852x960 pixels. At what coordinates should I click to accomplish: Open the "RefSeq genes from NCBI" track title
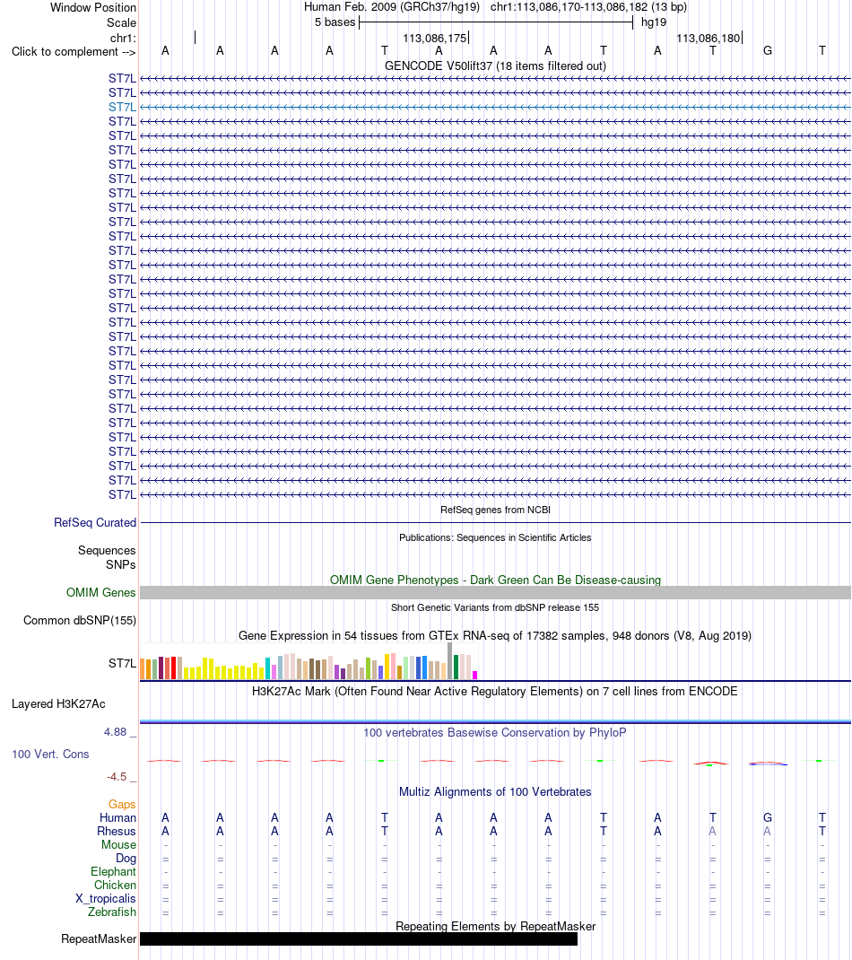(495, 510)
